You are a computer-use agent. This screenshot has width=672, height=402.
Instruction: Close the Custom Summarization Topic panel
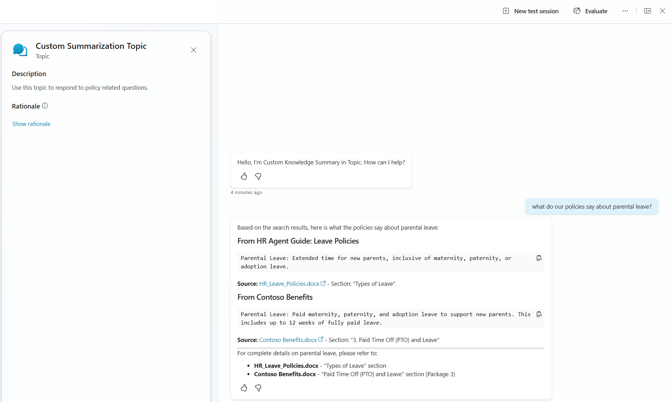[x=194, y=50]
